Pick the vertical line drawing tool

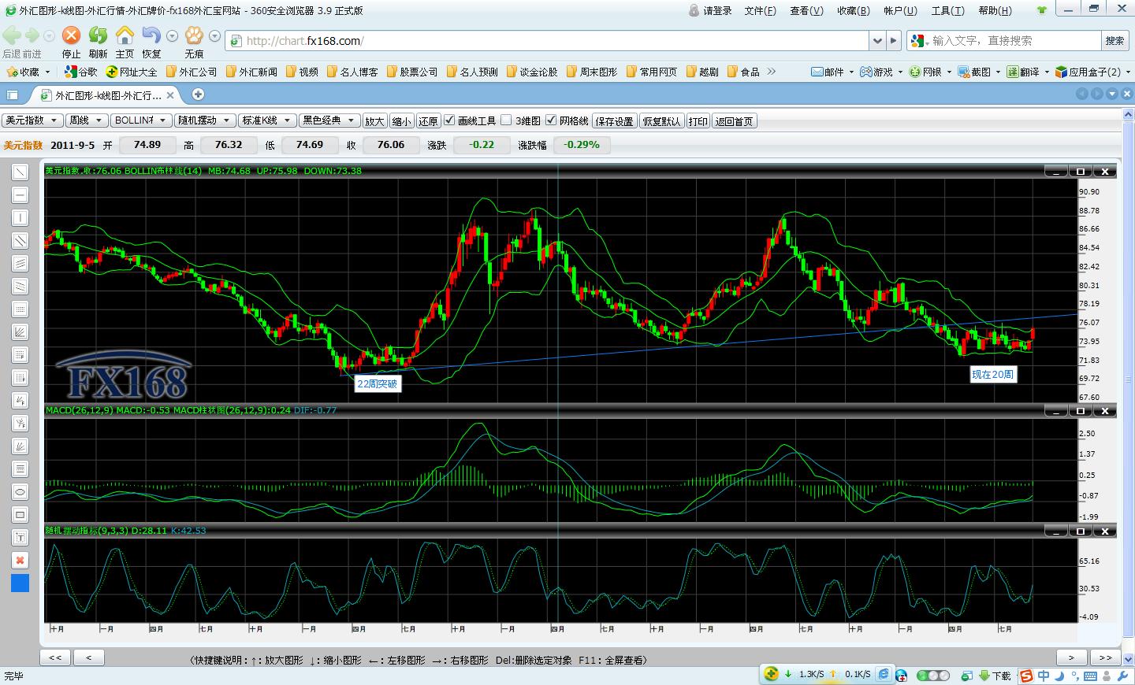[x=20, y=218]
